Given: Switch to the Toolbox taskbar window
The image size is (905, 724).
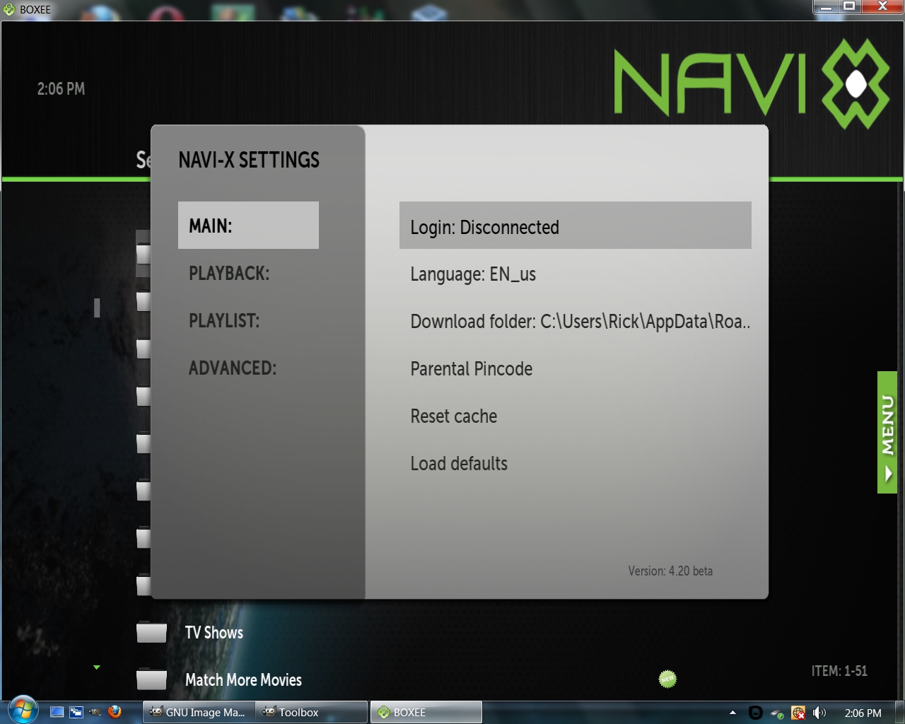Looking at the screenshot, I should pos(312,712).
